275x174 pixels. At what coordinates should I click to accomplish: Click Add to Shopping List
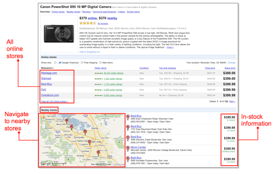[90, 52]
